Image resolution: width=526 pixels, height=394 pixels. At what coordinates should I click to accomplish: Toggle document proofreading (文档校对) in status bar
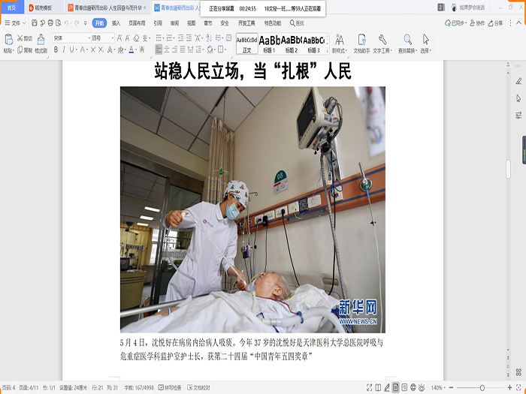(200, 388)
